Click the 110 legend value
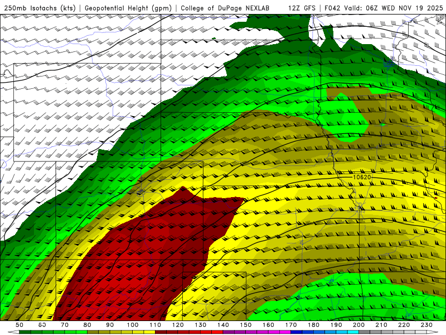The height and width of the screenshot is (335, 446). (x=156, y=325)
